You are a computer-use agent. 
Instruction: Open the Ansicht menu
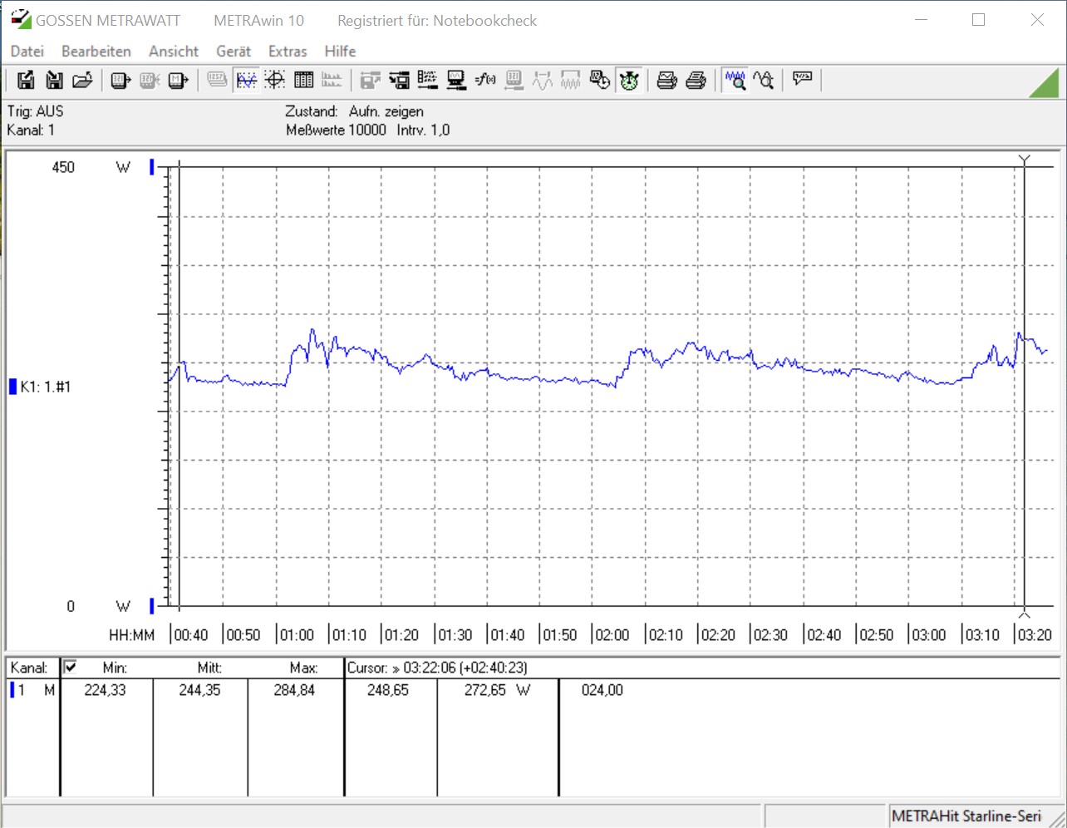[174, 51]
